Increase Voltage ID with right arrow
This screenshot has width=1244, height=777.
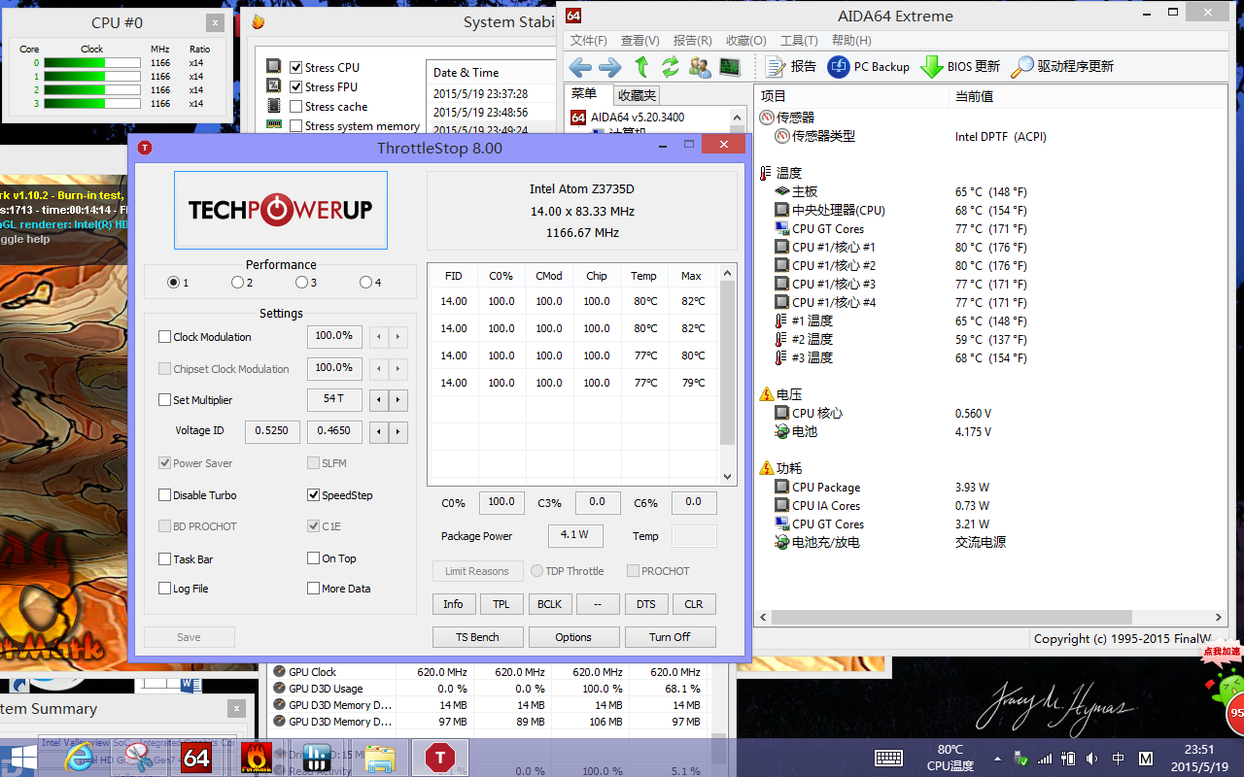click(x=397, y=432)
